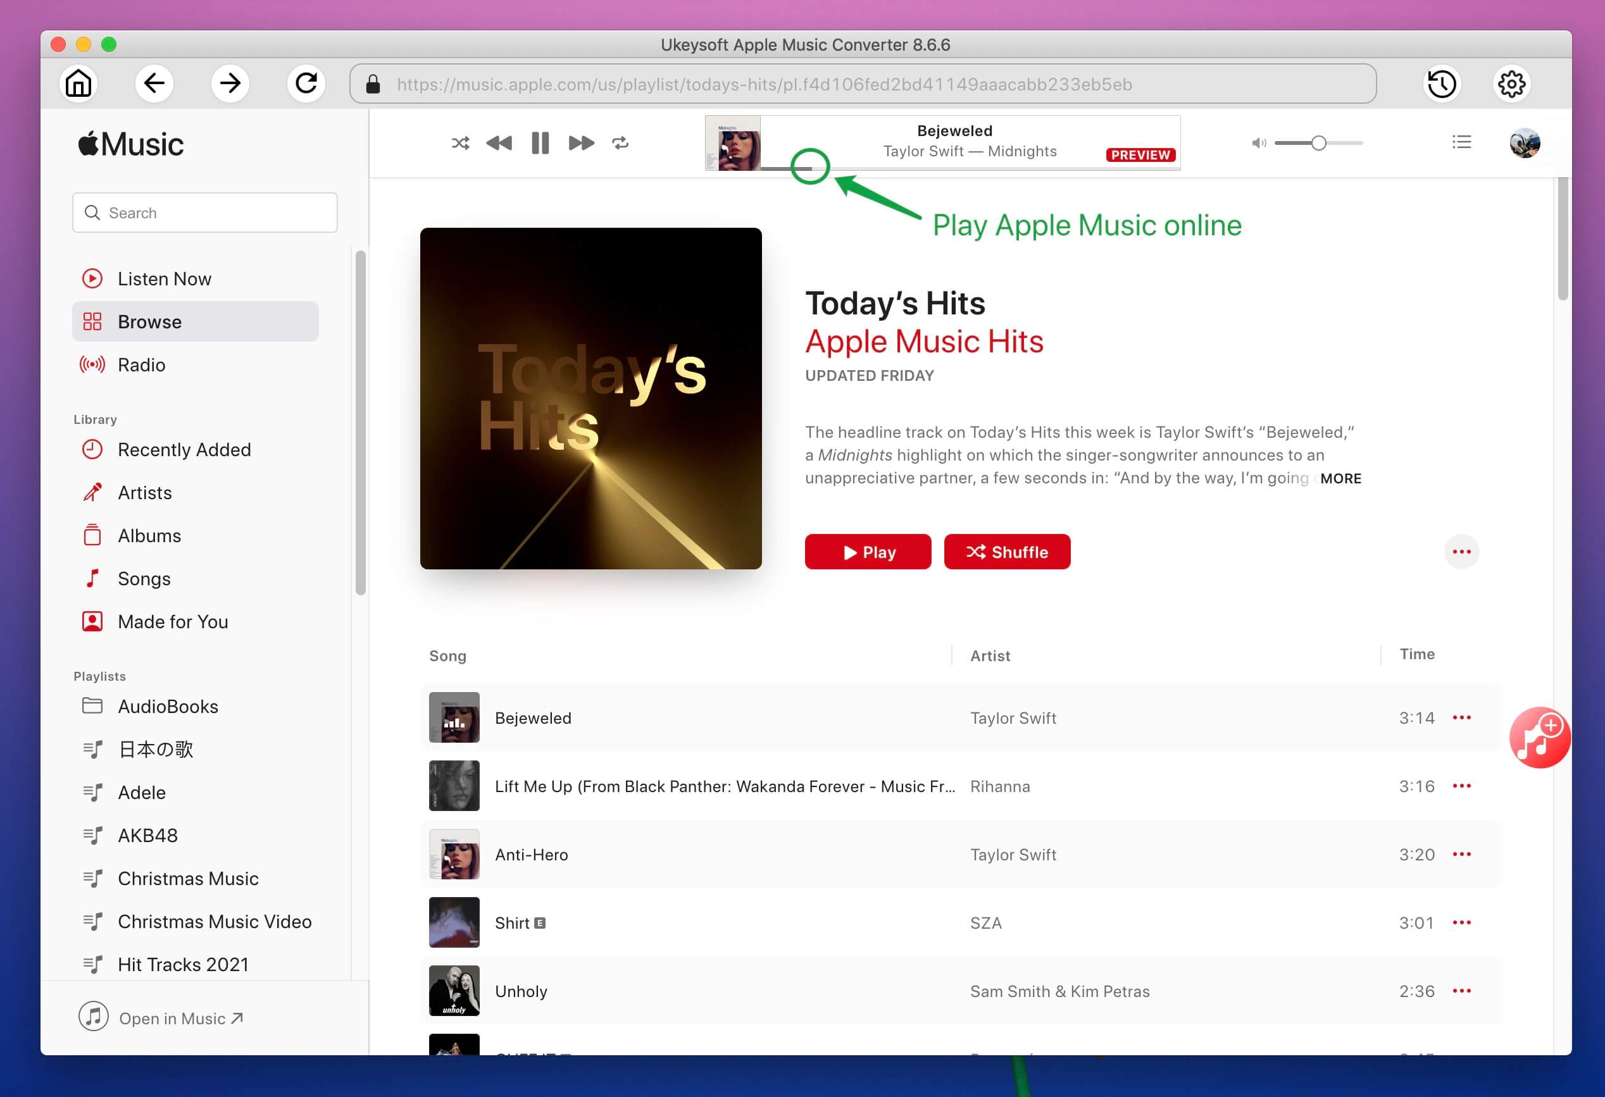Click the queue/list view icon
1605x1097 pixels.
[1461, 142]
